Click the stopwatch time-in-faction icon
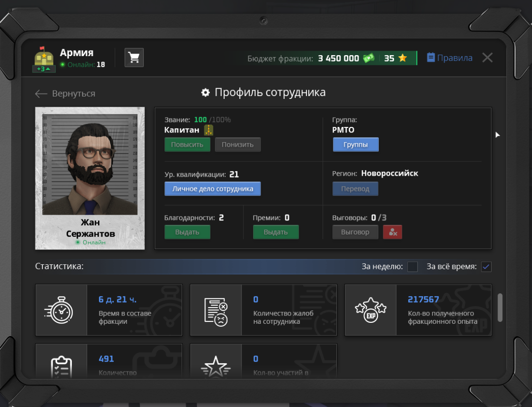Screen dimensions: 532x407 pyautogui.click(x=59, y=310)
